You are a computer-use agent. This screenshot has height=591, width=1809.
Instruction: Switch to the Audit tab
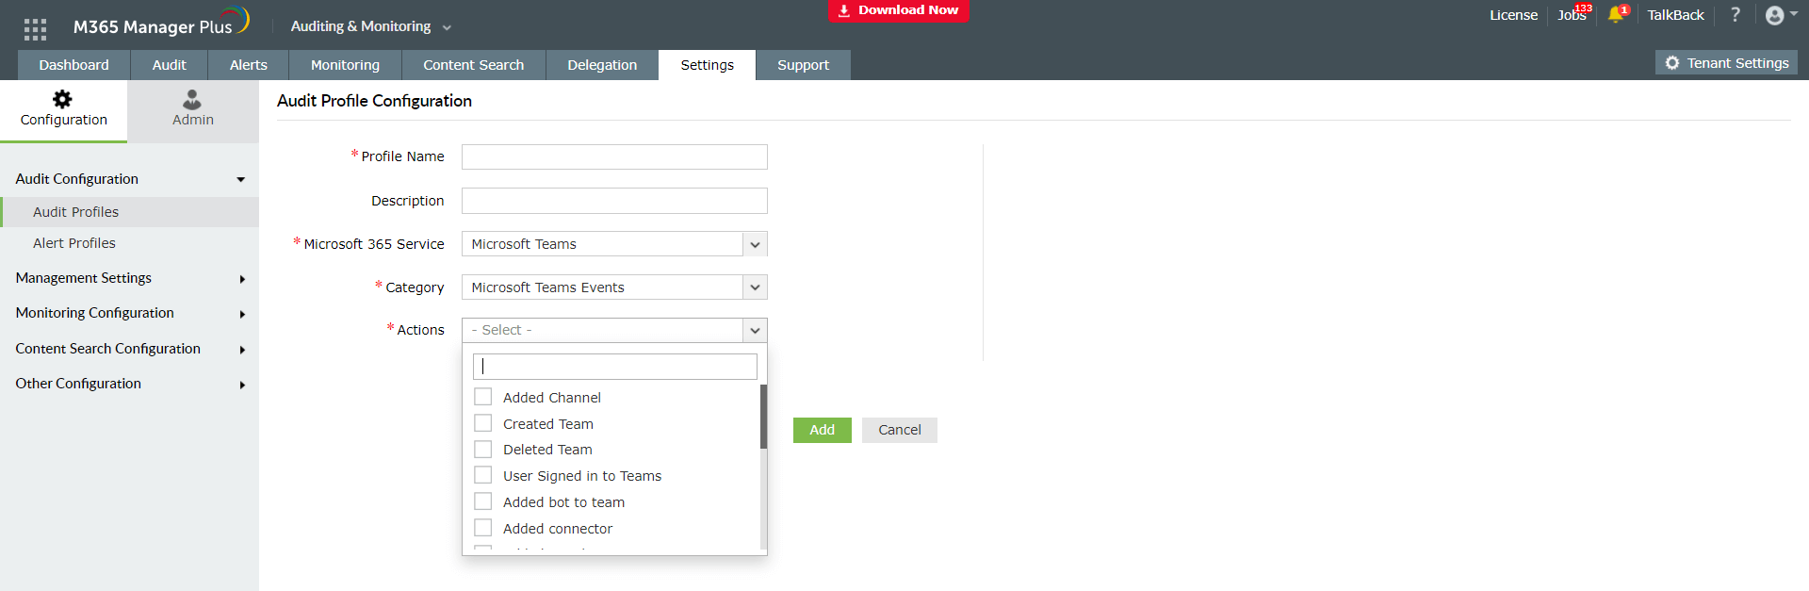pyautogui.click(x=170, y=65)
